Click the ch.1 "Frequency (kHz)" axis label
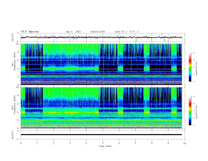Screen dimensions: 208x161 [x=14, y=61]
